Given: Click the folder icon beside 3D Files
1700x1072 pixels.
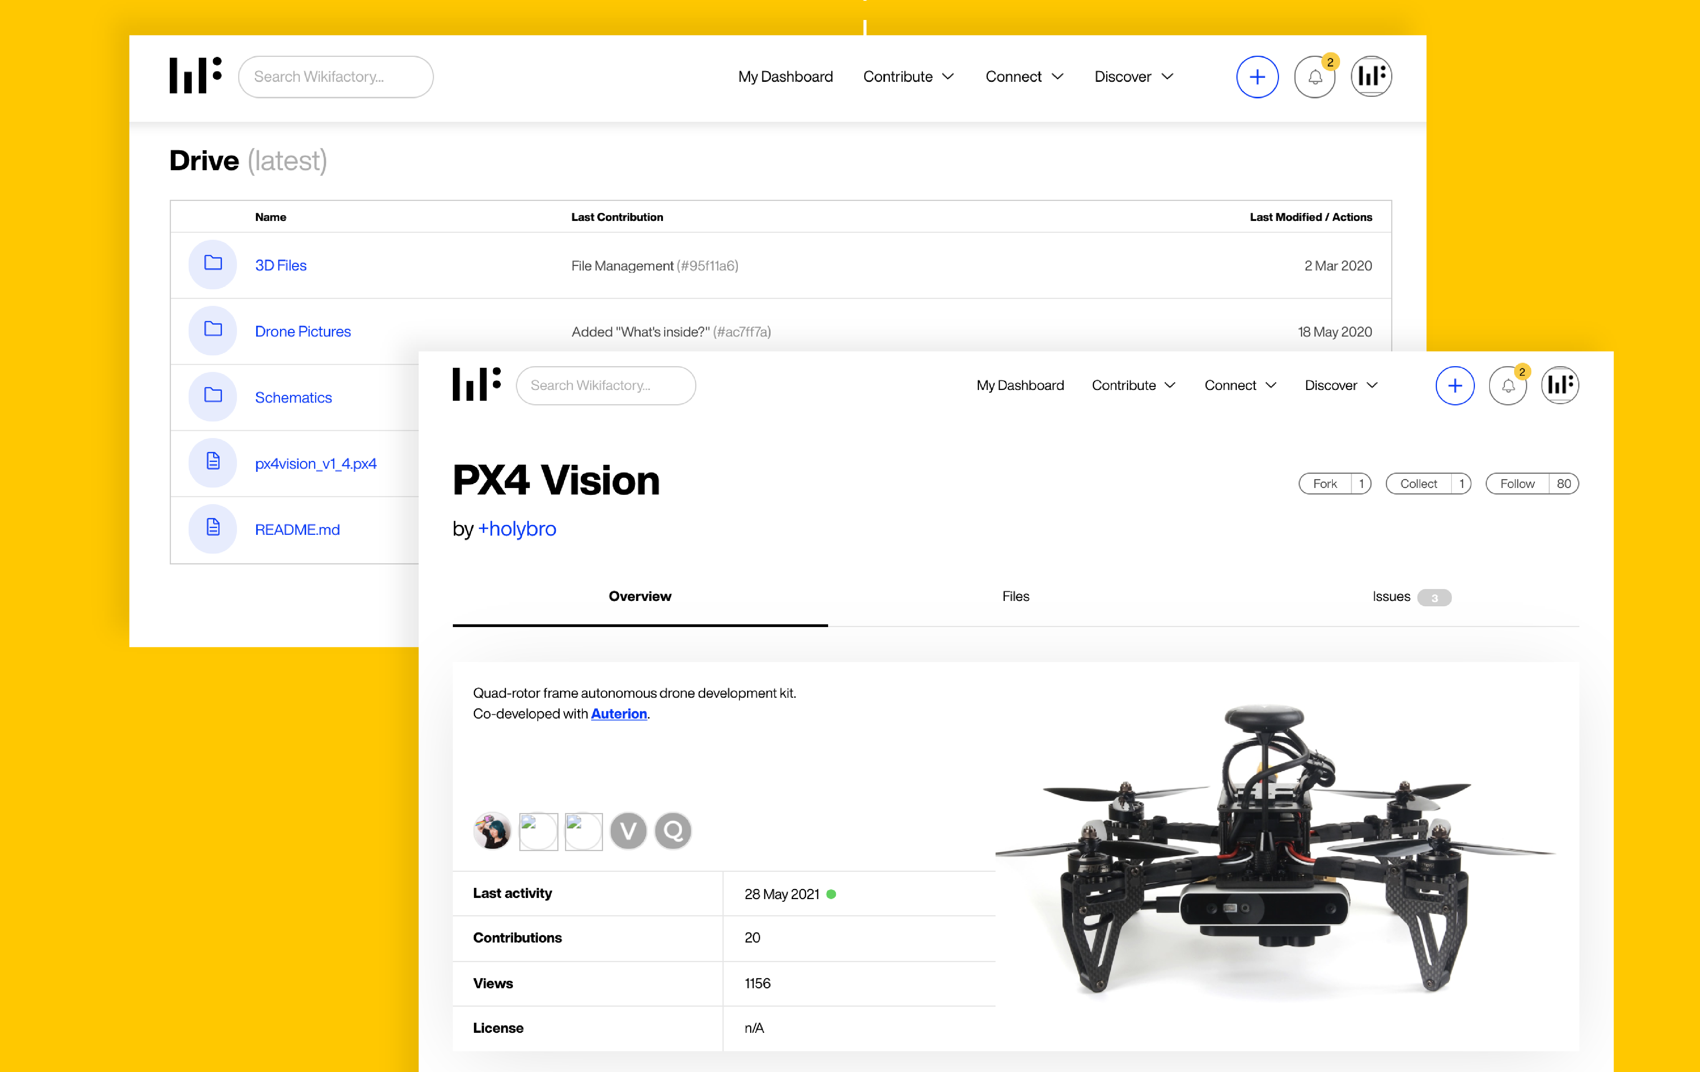Looking at the screenshot, I should point(212,265).
